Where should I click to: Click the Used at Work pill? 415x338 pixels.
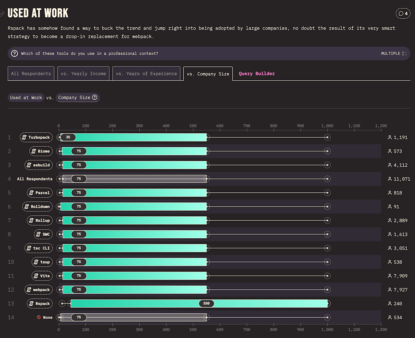(x=26, y=98)
